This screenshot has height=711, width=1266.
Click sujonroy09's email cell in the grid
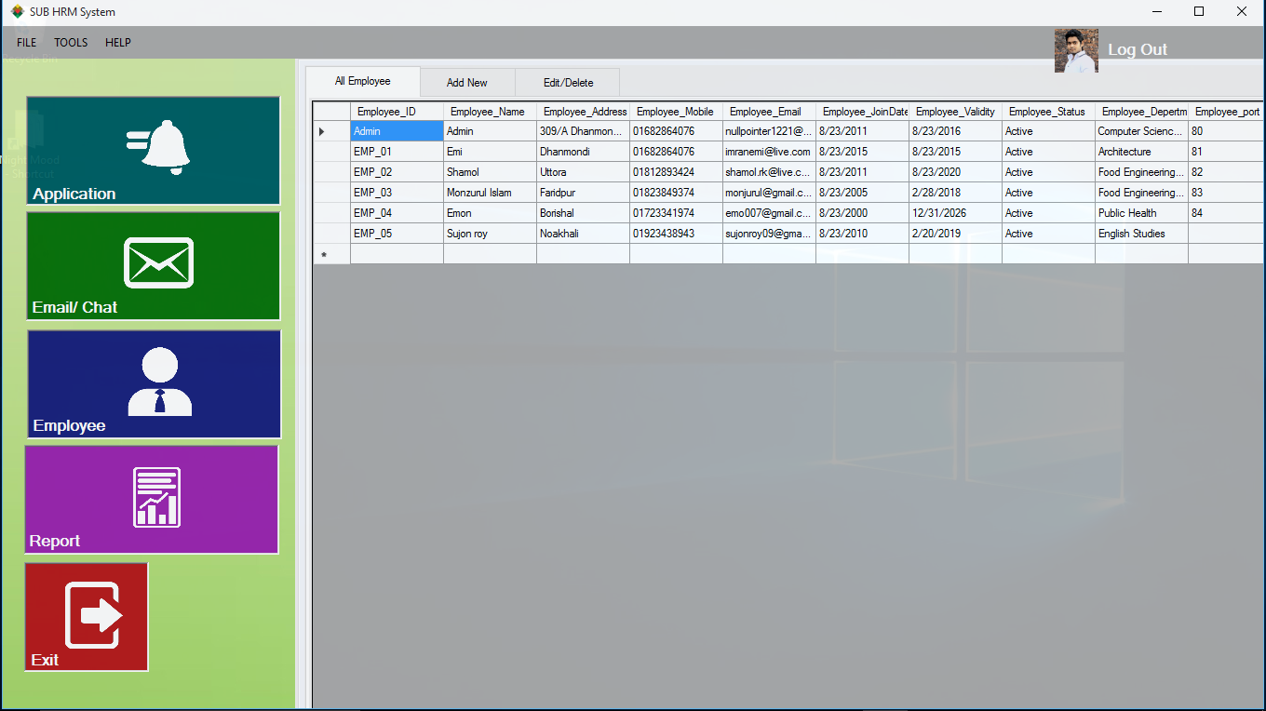pyautogui.click(x=768, y=233)
